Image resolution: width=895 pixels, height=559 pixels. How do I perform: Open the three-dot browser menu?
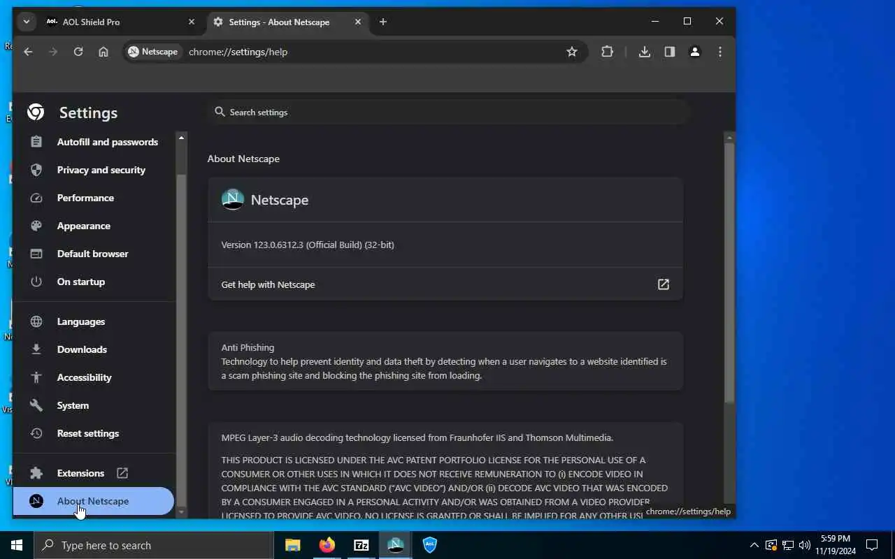point(720,52)
